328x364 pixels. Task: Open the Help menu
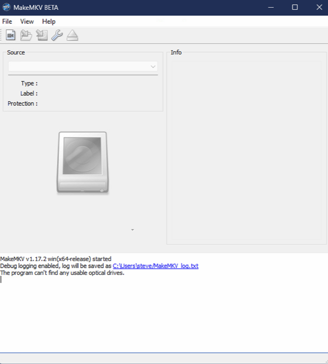point(49,21)
